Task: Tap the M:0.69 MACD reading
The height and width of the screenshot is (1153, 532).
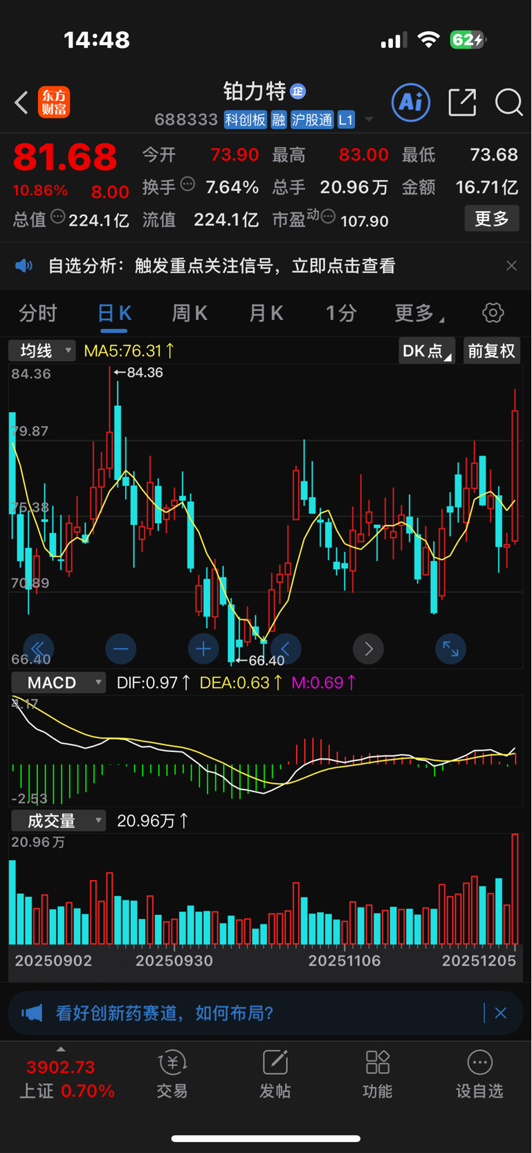Action: [x=324, y=683]
